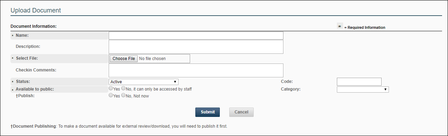The image size is (448, 136).
Task: Expand the Category dropdown
Action: pyautogui.click(x=363, y=90)
